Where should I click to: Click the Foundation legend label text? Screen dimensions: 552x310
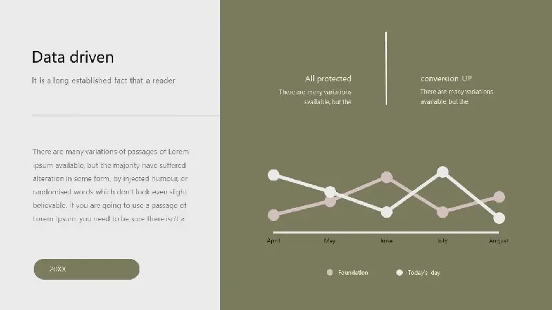click(x=353, y=272)
